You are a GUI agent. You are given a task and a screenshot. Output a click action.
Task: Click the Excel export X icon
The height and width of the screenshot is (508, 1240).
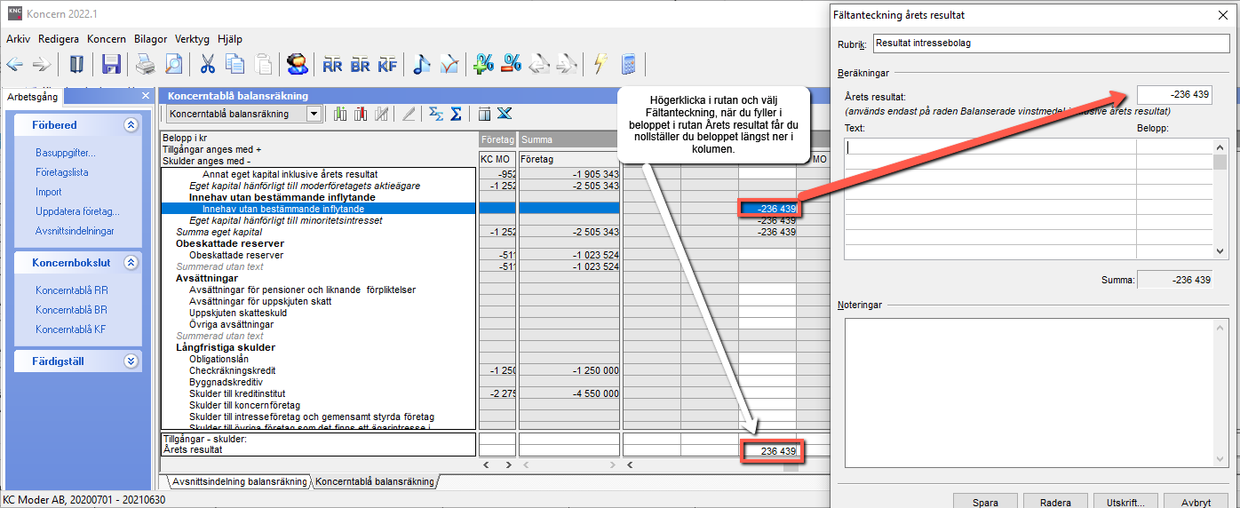coord(504,114)
